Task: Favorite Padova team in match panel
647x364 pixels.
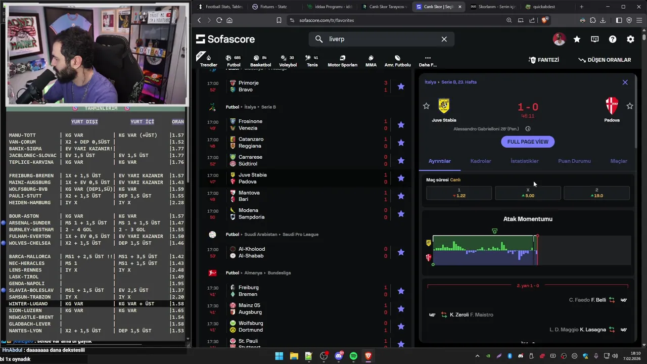Action: (630, 106)
